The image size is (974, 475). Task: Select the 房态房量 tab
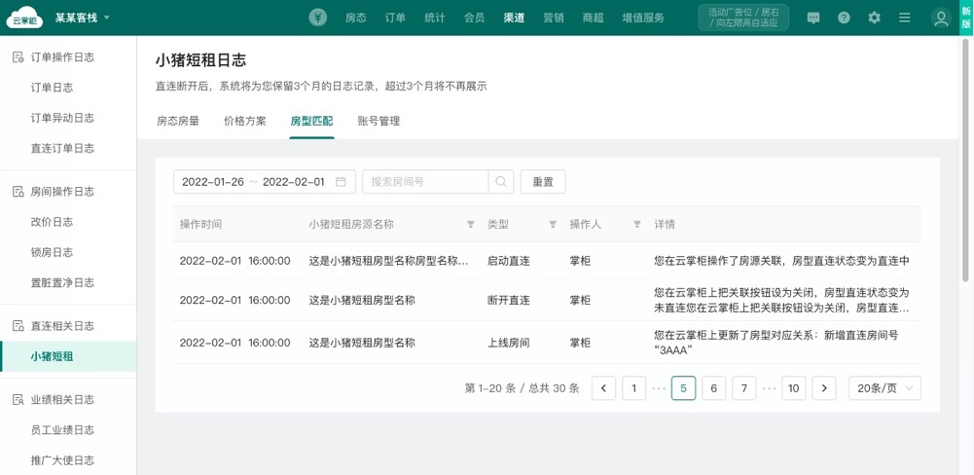178,122
